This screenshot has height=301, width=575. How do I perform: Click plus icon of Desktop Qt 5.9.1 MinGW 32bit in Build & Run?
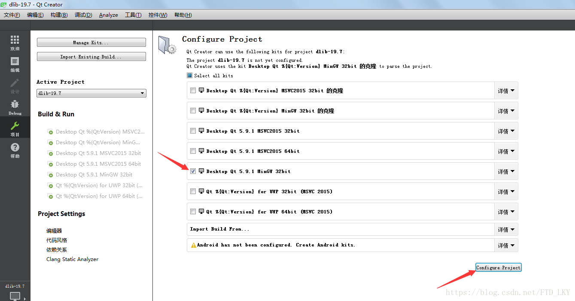pos(51,175)
